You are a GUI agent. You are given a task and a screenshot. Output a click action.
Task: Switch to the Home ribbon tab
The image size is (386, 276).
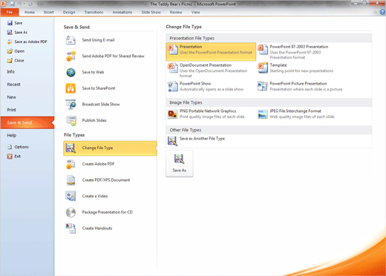[x=30, y=12]
